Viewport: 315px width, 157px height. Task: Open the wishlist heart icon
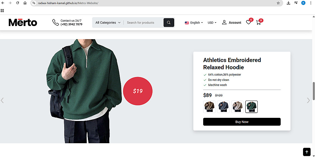click(x=249, y=22)
